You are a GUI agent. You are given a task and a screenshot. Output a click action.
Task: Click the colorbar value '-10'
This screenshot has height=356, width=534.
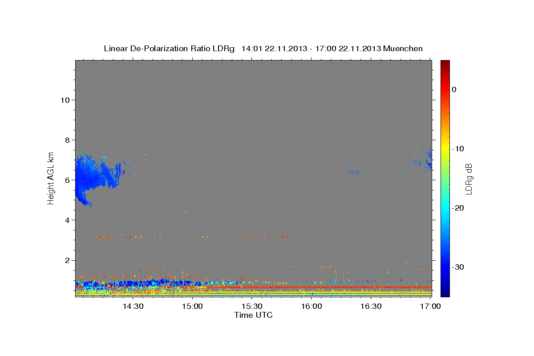point(458,149)
